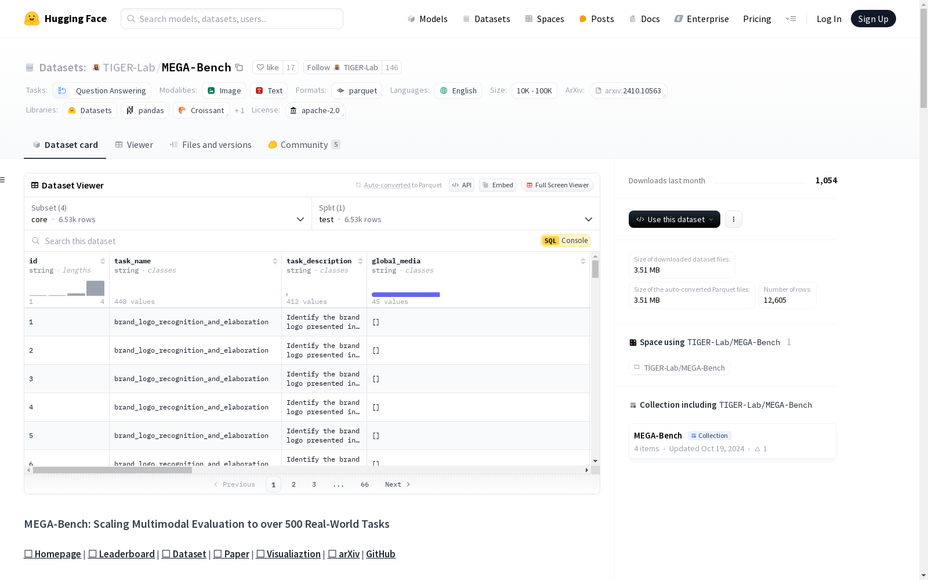Click the Hugging Face logo
This screenshot has height=580, width=928.
click(x=66, y=19)
